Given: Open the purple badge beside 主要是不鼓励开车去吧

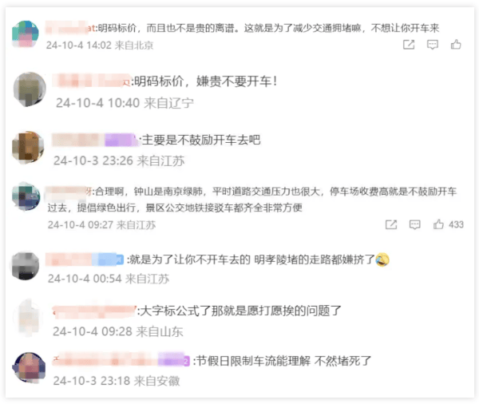Looking at the screenshot, I should click(120, 140).
